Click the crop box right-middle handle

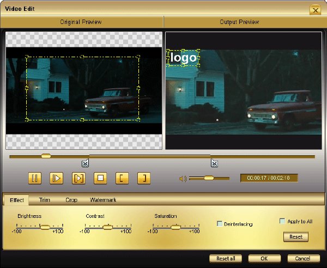pyautogui.click(x=138, y=88)
